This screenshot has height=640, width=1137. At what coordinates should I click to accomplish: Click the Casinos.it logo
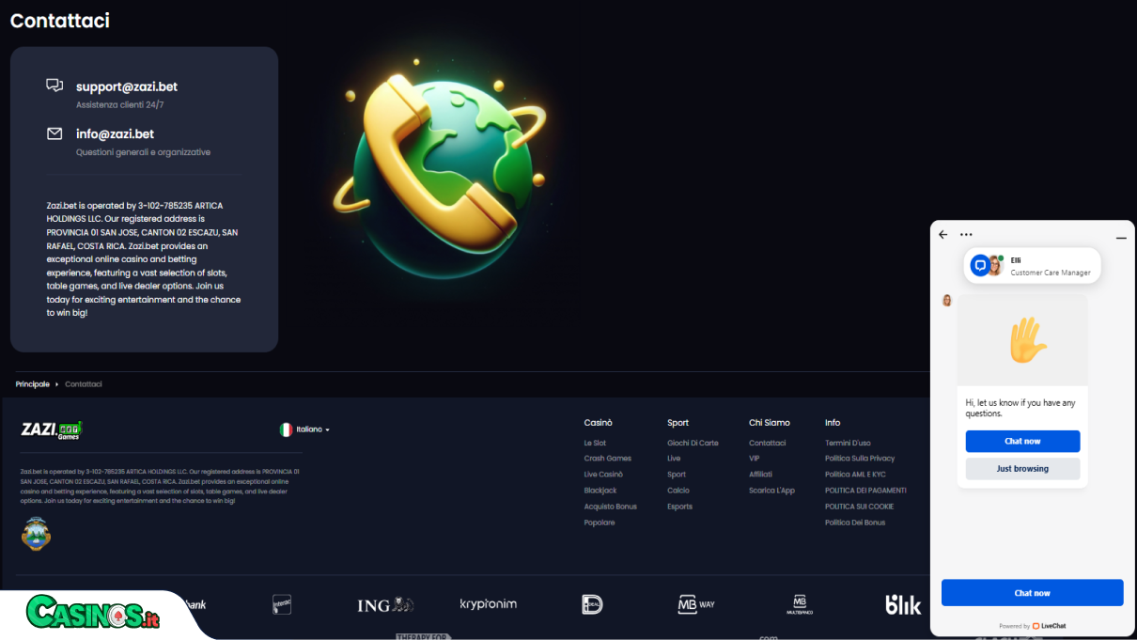92,615
